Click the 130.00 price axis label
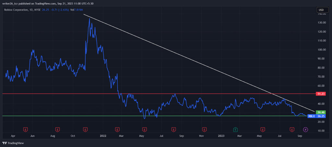Screen dimensions: 332x147 tap(321, 23)
